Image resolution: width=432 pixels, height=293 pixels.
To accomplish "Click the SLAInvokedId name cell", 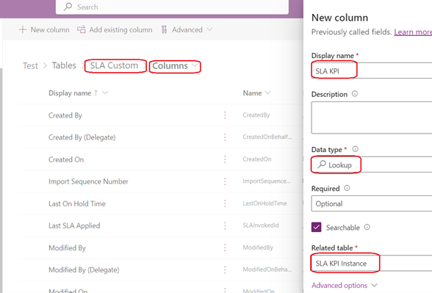I will [261, 225].
